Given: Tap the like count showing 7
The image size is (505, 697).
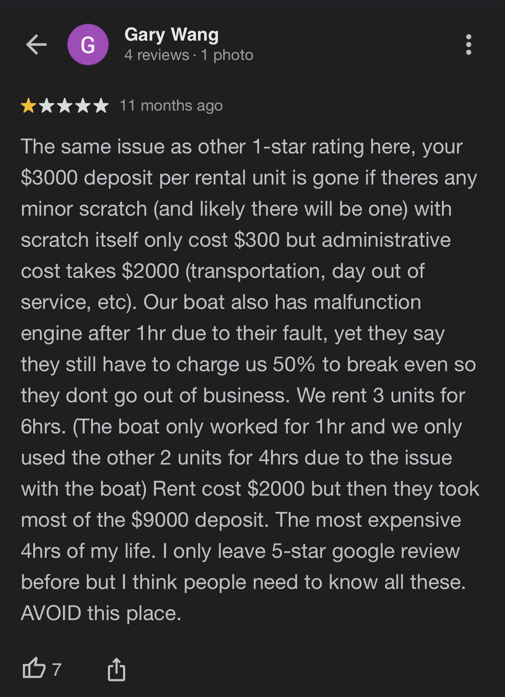Looking at the screenshot, I should tap(57, 669).
